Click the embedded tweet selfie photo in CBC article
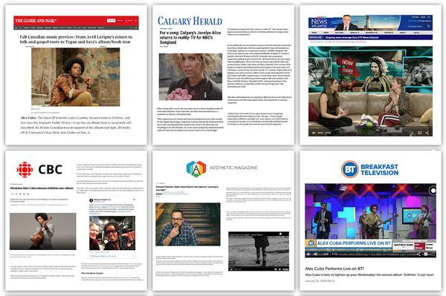 pos(112,233)
